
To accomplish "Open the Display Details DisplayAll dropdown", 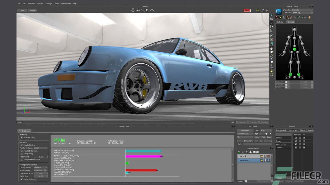I will click(40, 167).
